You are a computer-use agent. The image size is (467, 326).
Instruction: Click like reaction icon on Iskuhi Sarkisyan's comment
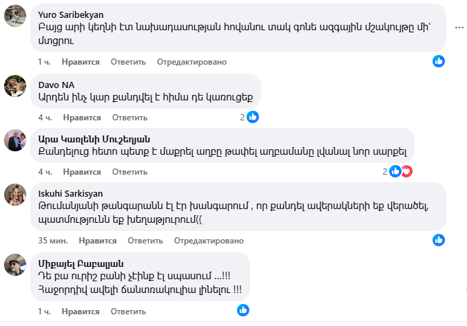tap(438, 240)
